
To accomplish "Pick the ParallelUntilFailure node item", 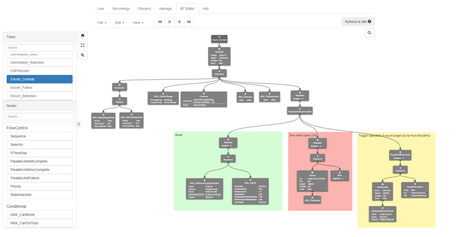I will point(40,178).
